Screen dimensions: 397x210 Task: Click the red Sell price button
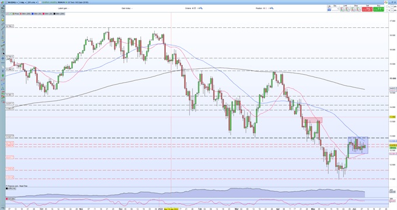(367, 9)
